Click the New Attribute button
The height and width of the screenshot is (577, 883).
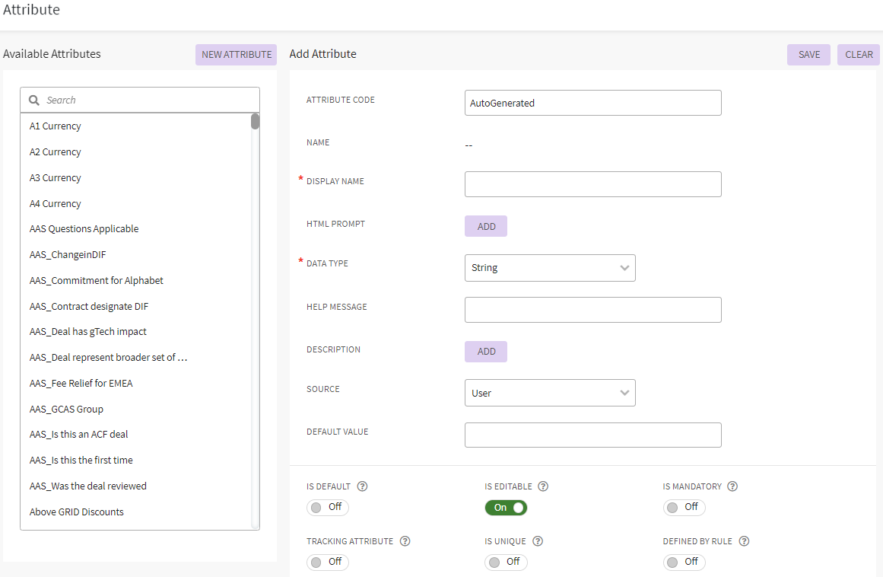click(x=236, y=55)
